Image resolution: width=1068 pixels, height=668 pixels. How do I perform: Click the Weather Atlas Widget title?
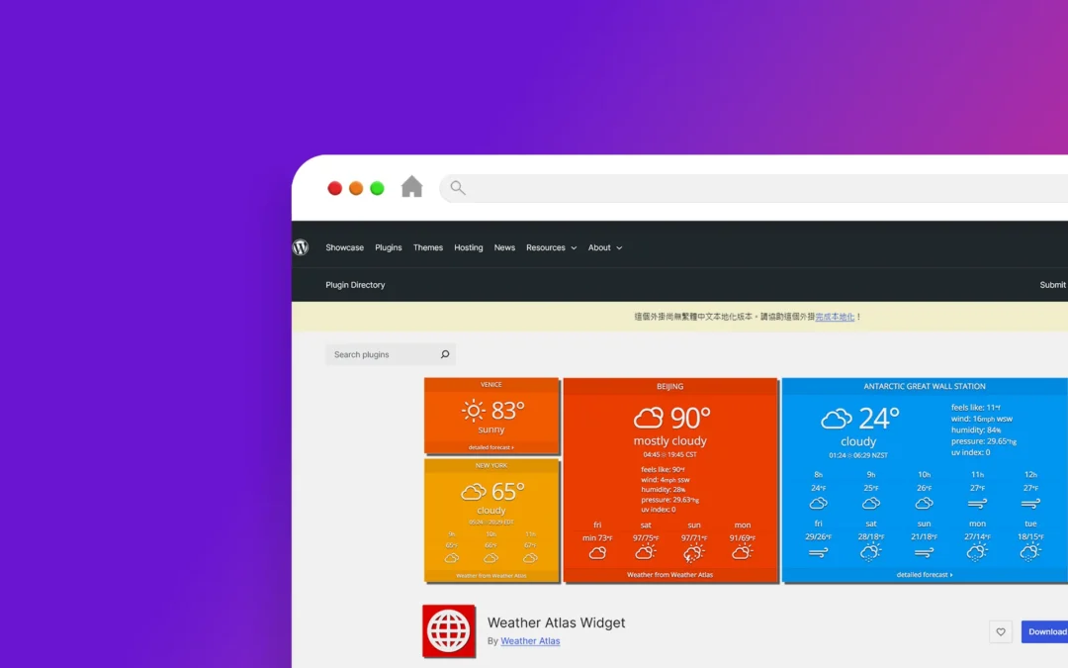[x=556, y=622]
